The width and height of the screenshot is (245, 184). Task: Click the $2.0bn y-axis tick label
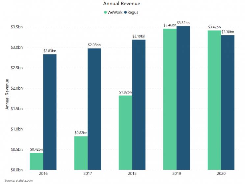pyautogui.click(x=17, y=88)
